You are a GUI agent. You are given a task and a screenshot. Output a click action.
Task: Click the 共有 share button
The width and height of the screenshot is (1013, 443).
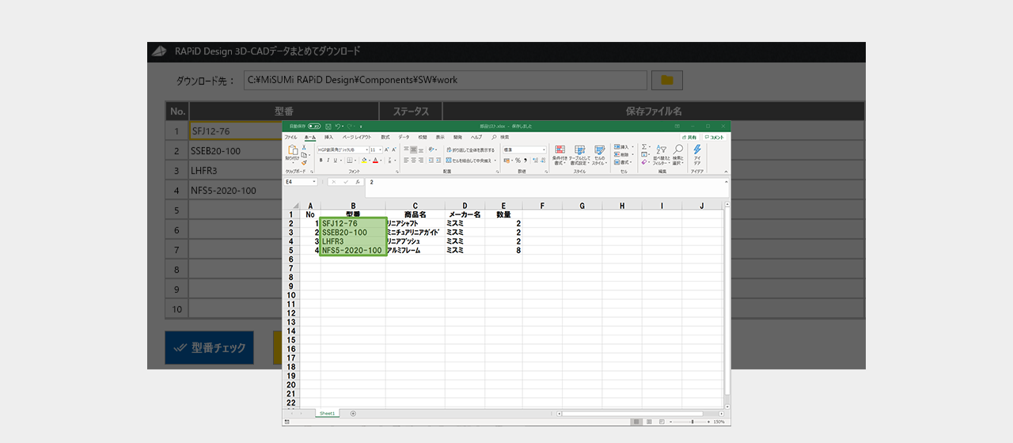tap(690, 137)
